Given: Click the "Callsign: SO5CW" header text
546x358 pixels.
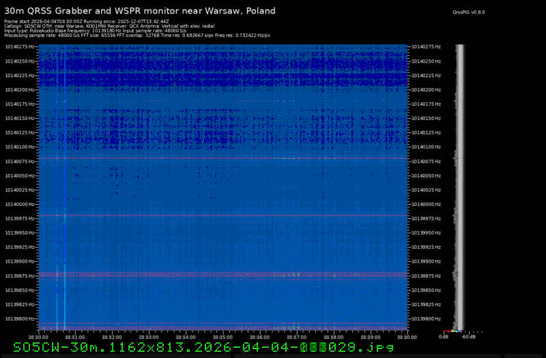Looking at the screenshot, I should click(22, 26).
